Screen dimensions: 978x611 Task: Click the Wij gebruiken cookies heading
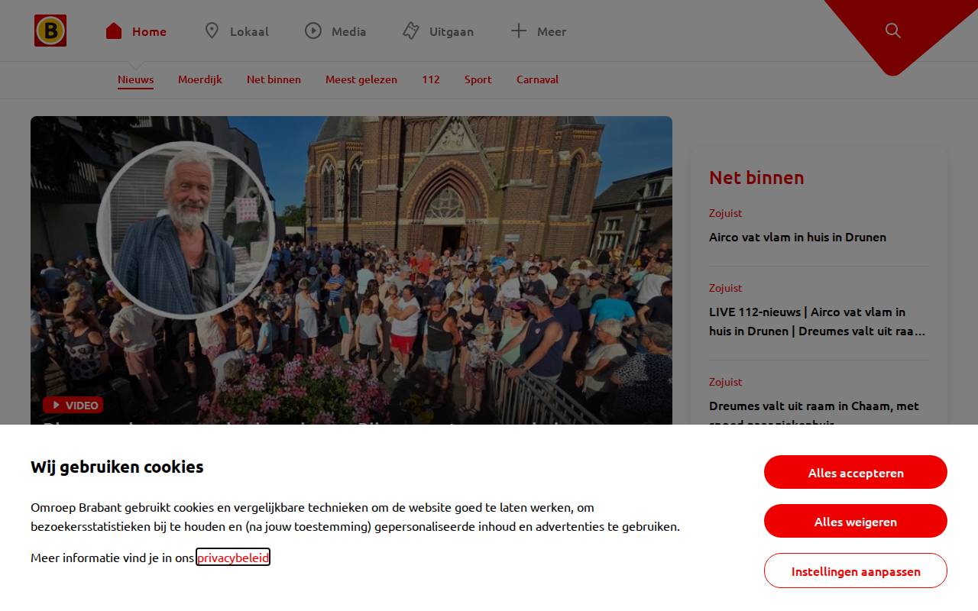pos(117,467)
